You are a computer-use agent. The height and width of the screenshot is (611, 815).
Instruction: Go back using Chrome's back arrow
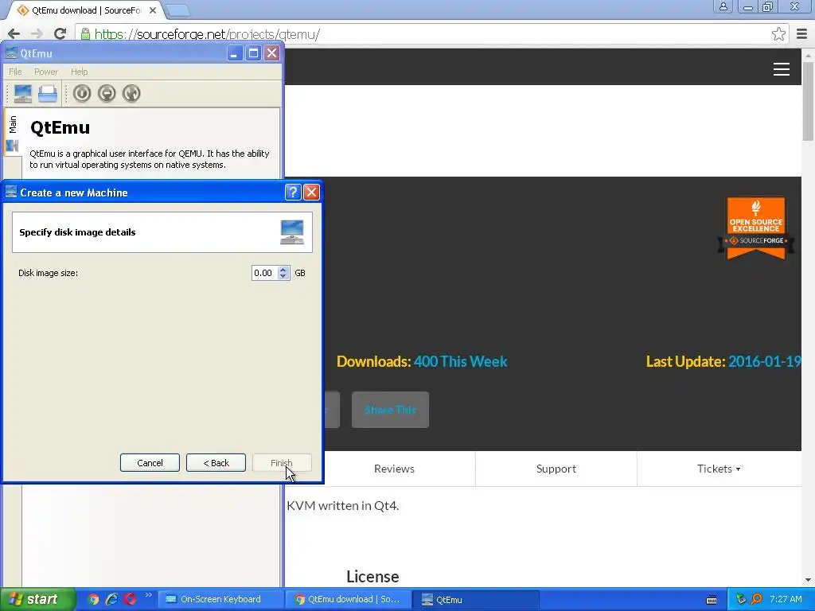coord(14,34)
